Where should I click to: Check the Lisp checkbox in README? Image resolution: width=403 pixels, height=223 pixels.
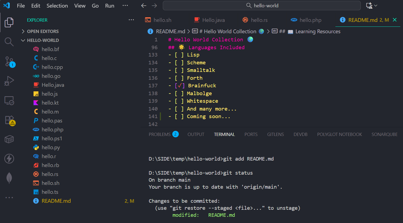[x=179, y=55]
